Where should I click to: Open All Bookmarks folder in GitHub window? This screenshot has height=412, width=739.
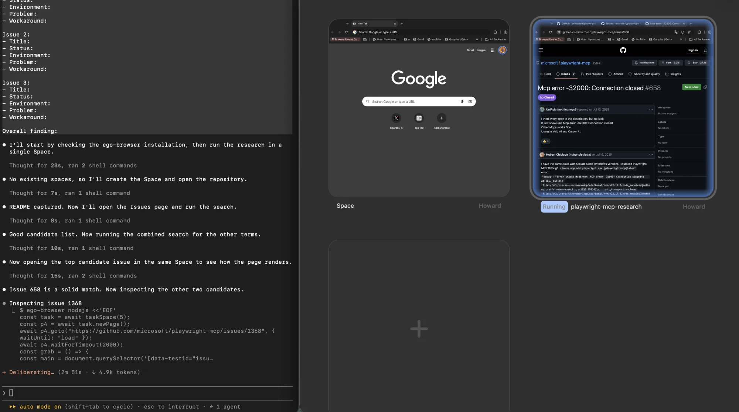pyautogui.click(x=699, y=39)
